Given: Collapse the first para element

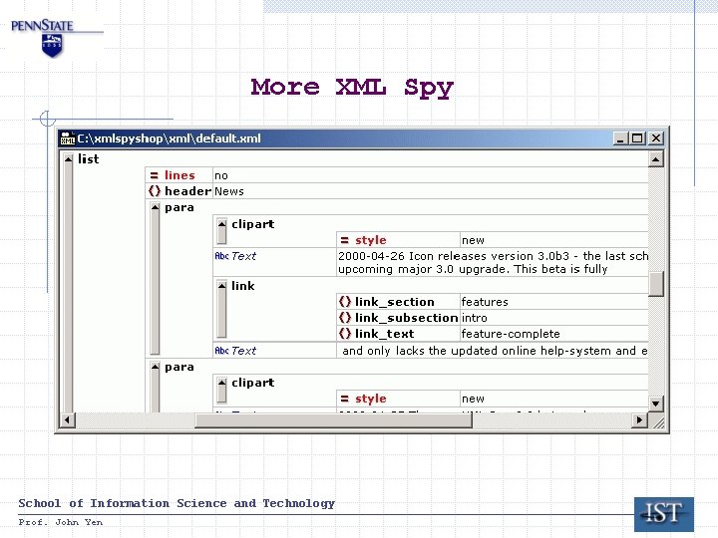Looking at the screenshot, I should (156, 207).
